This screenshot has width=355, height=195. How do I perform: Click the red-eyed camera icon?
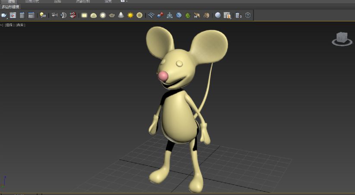tap(73, 15)
